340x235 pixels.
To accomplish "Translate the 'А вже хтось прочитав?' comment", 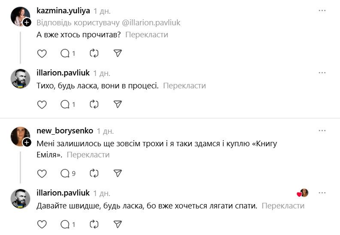I will click(146, 35).
